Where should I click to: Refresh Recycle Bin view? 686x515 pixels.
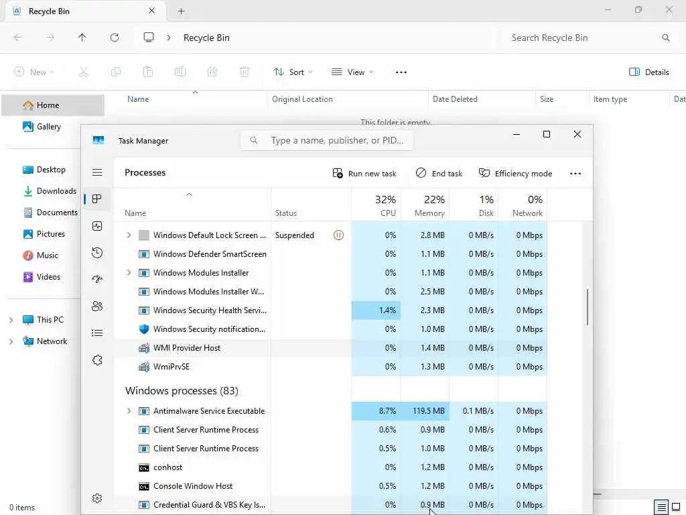[115, 38]
